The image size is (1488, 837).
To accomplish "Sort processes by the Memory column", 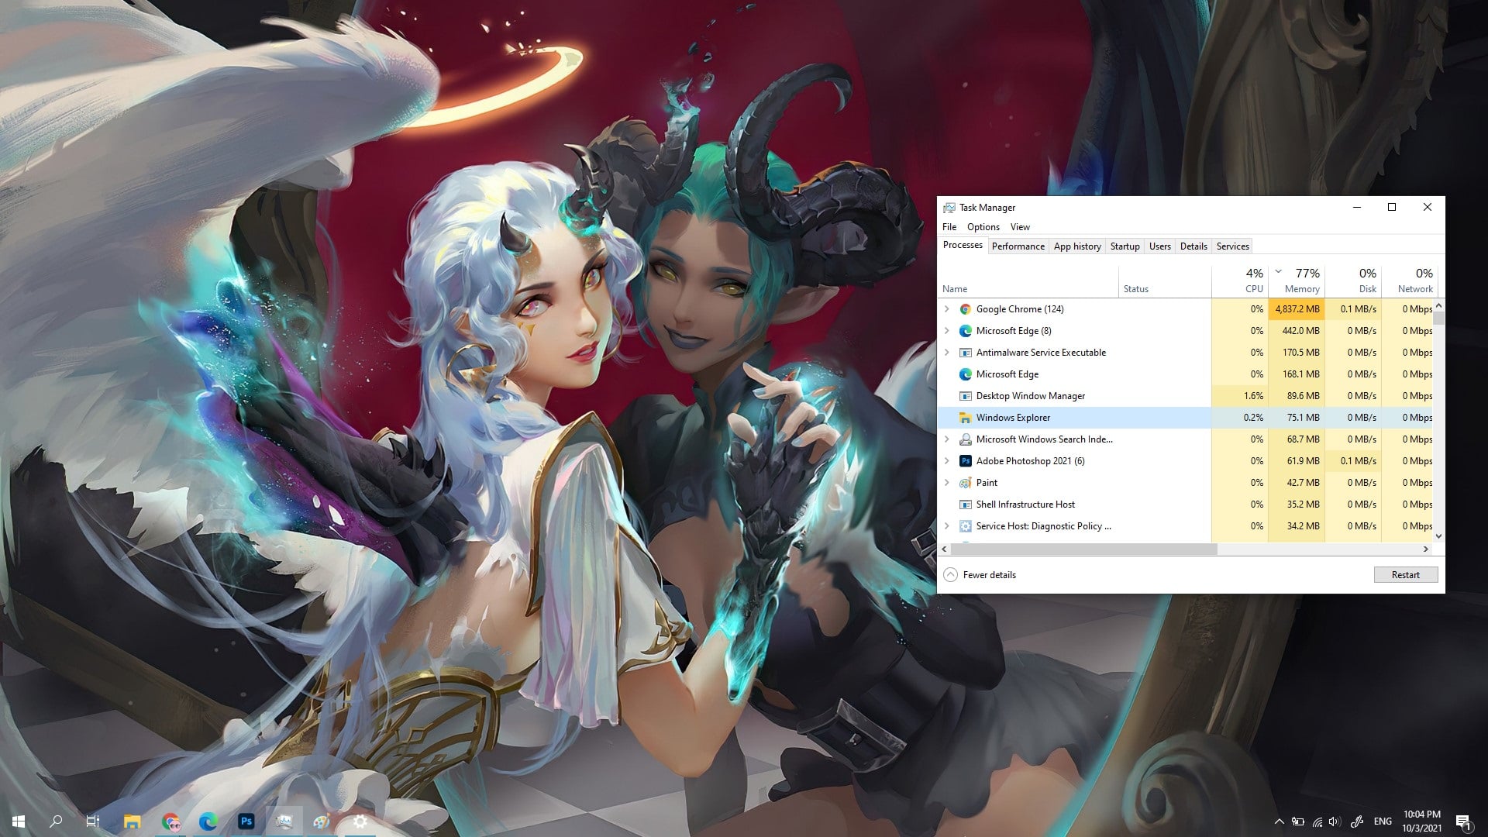I will [x=1297, y=281].
